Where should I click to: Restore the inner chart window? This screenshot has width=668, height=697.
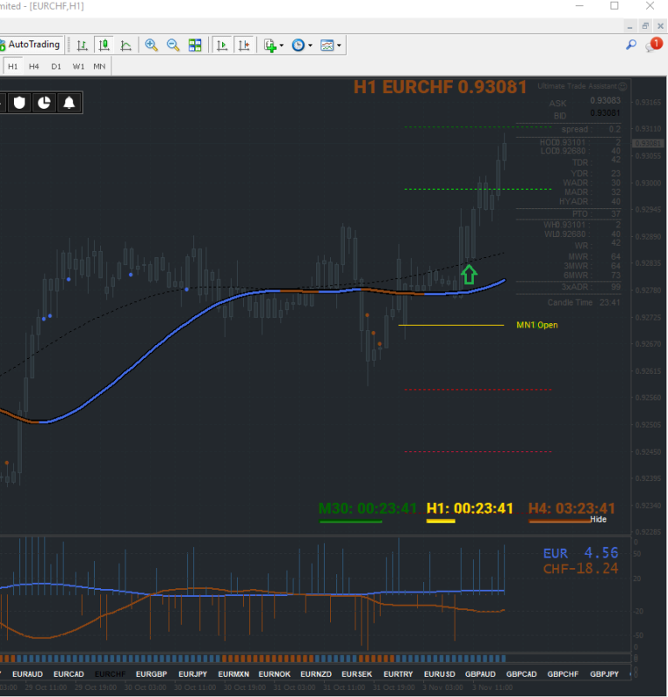(645, 26)
